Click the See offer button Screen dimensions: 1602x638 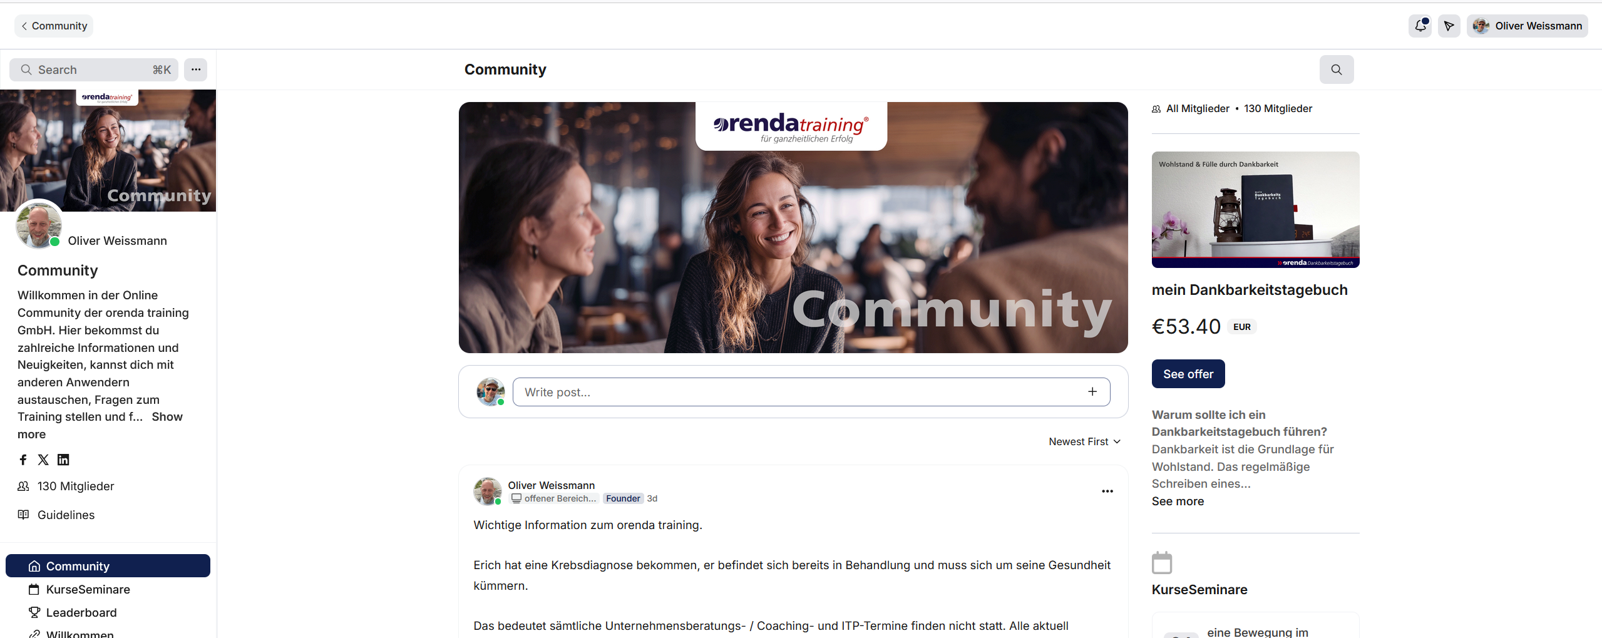1188,374
